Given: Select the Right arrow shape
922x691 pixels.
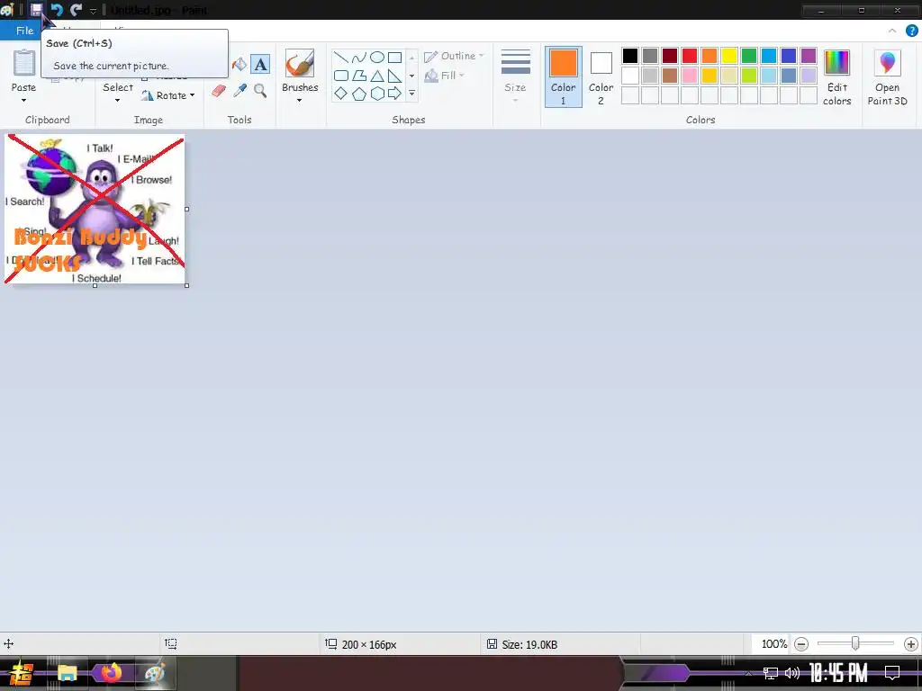Looking at the screenshot, I should [394, 94].
